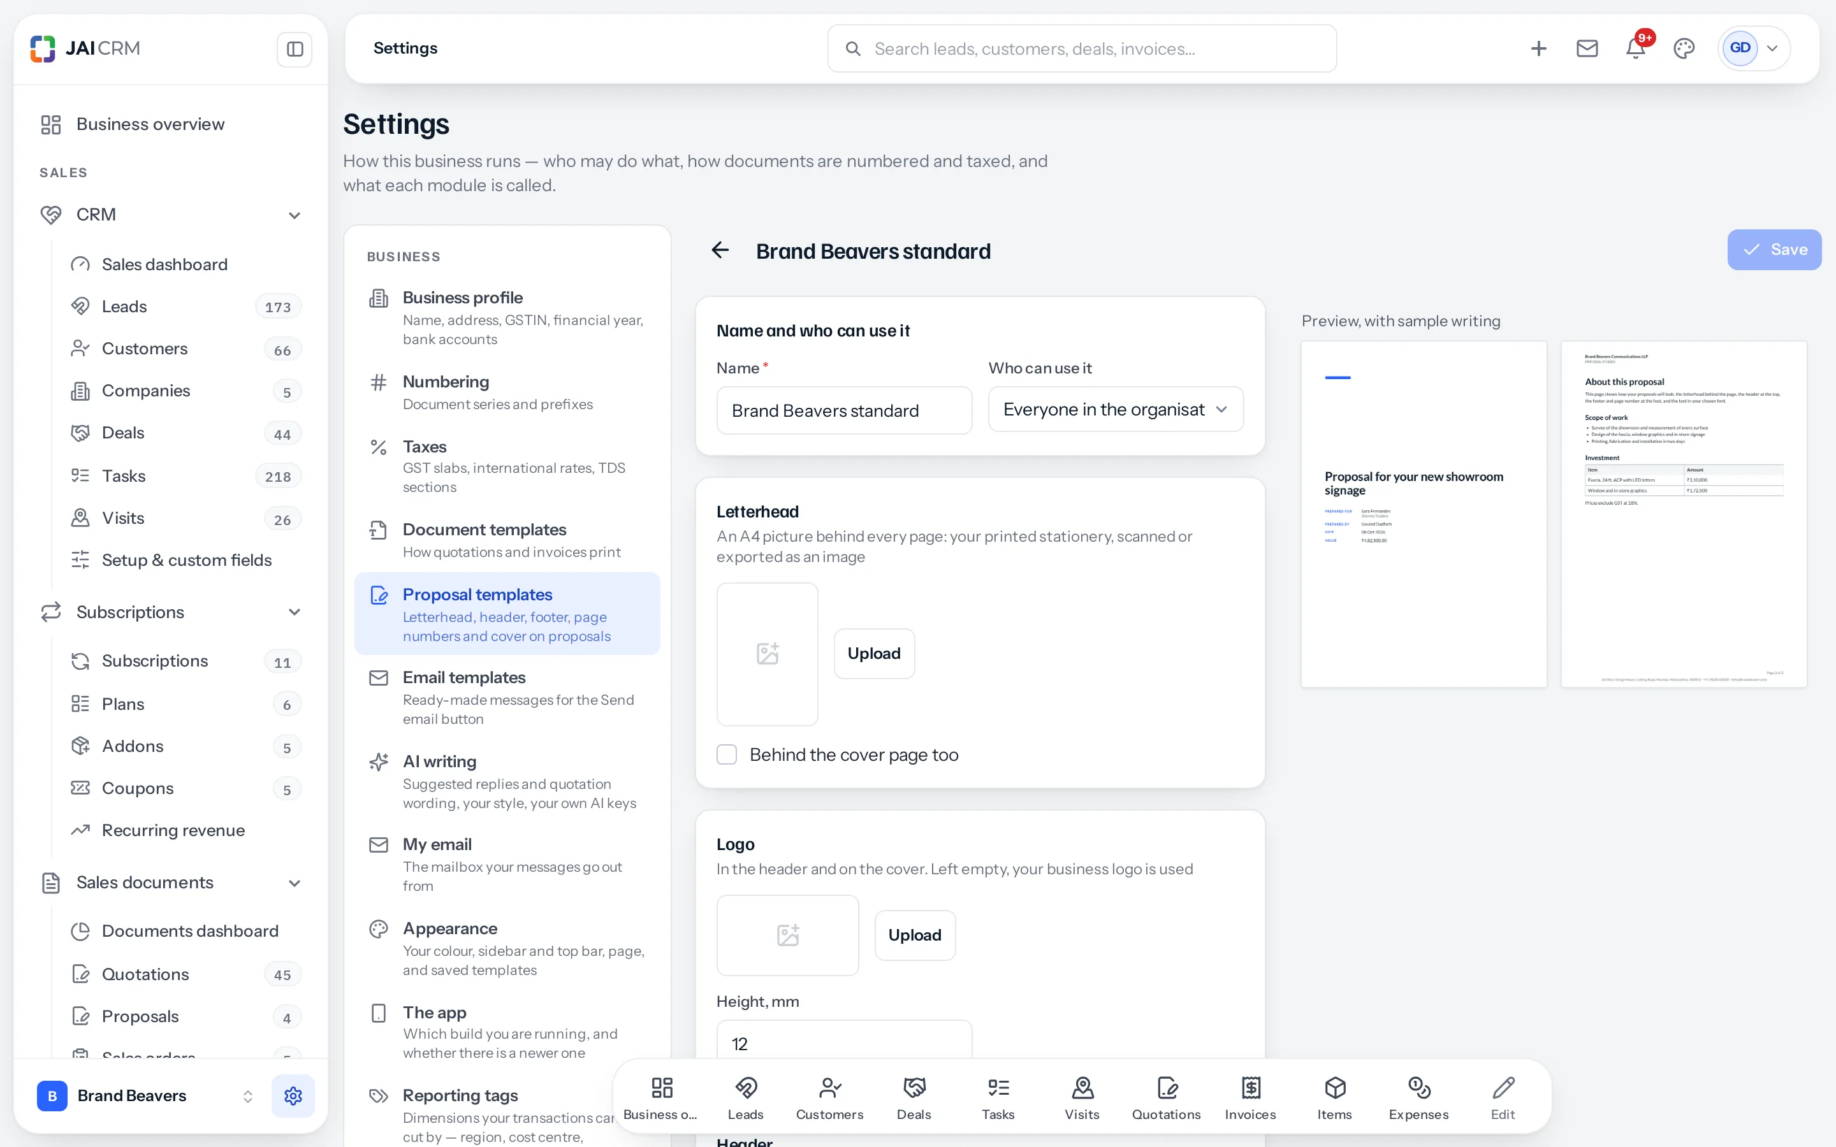1836x1147 pixels.
Task: Collapse the sidebar with the panel icon
Action: click(295, 49)
